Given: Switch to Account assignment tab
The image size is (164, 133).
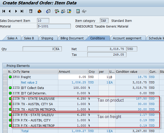Looking at the screenshot, I should pyautogui.click(x=127, y=38).
